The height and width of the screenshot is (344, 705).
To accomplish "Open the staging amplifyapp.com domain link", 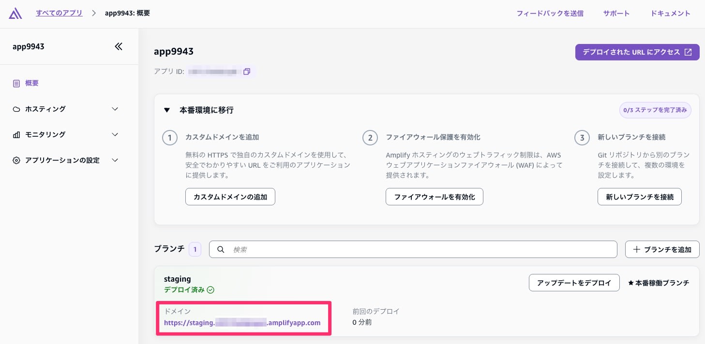I will click(x=242, y=323).
